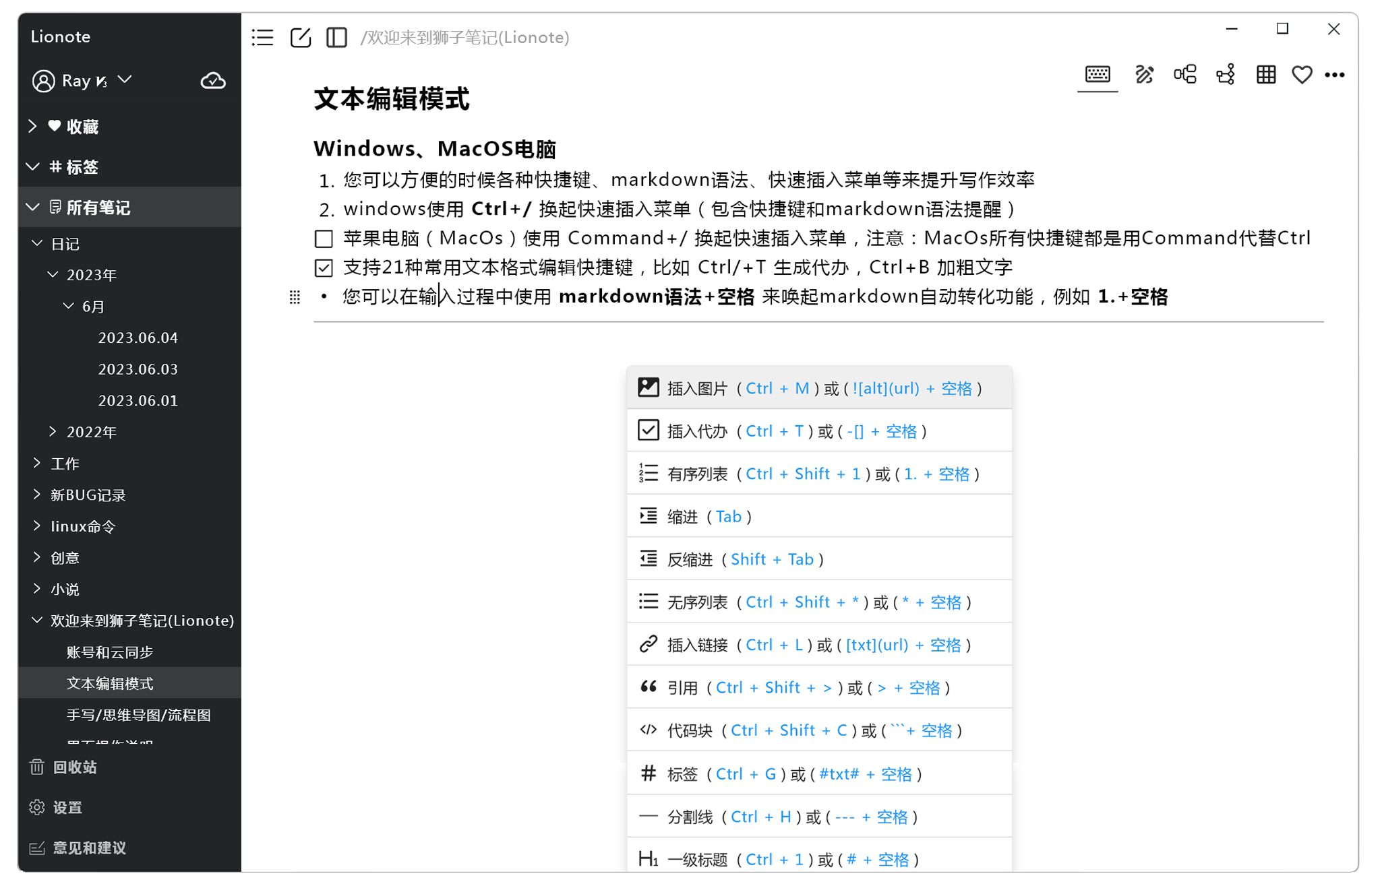Collapse the 标签 tags section
The height and width of the screenshot is (884, 1382).
pos(32,166)
